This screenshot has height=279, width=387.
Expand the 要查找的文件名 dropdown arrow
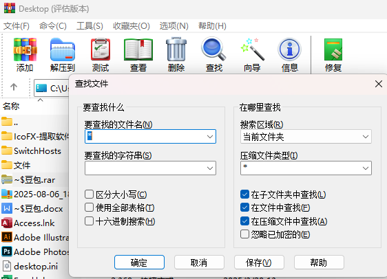pos(210,137)
